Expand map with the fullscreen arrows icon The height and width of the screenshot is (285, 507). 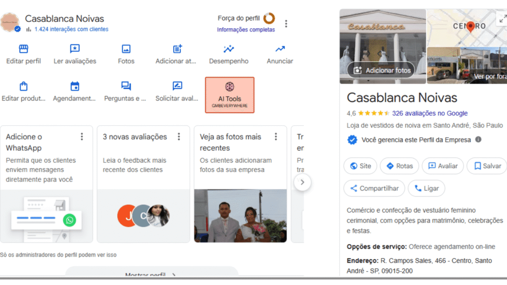(502, 19)
